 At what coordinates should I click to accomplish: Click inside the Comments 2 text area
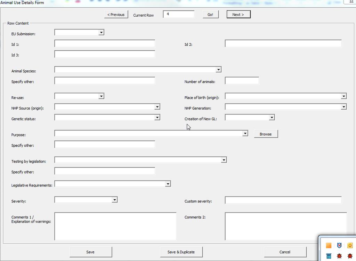point(286,226)
